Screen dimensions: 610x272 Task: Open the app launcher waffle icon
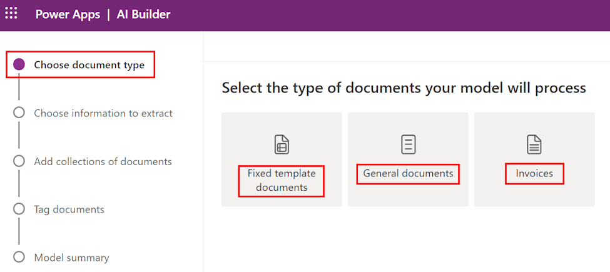click(12, 14)
